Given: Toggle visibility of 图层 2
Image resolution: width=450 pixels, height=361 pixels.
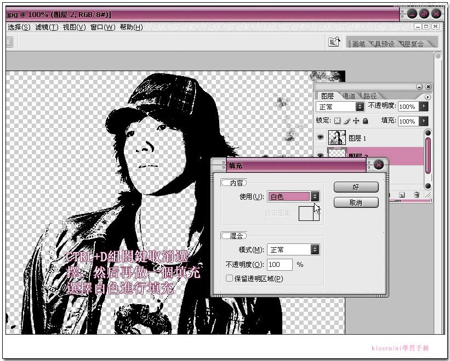Looking at the screenshot, I should (x=320, y=155).
